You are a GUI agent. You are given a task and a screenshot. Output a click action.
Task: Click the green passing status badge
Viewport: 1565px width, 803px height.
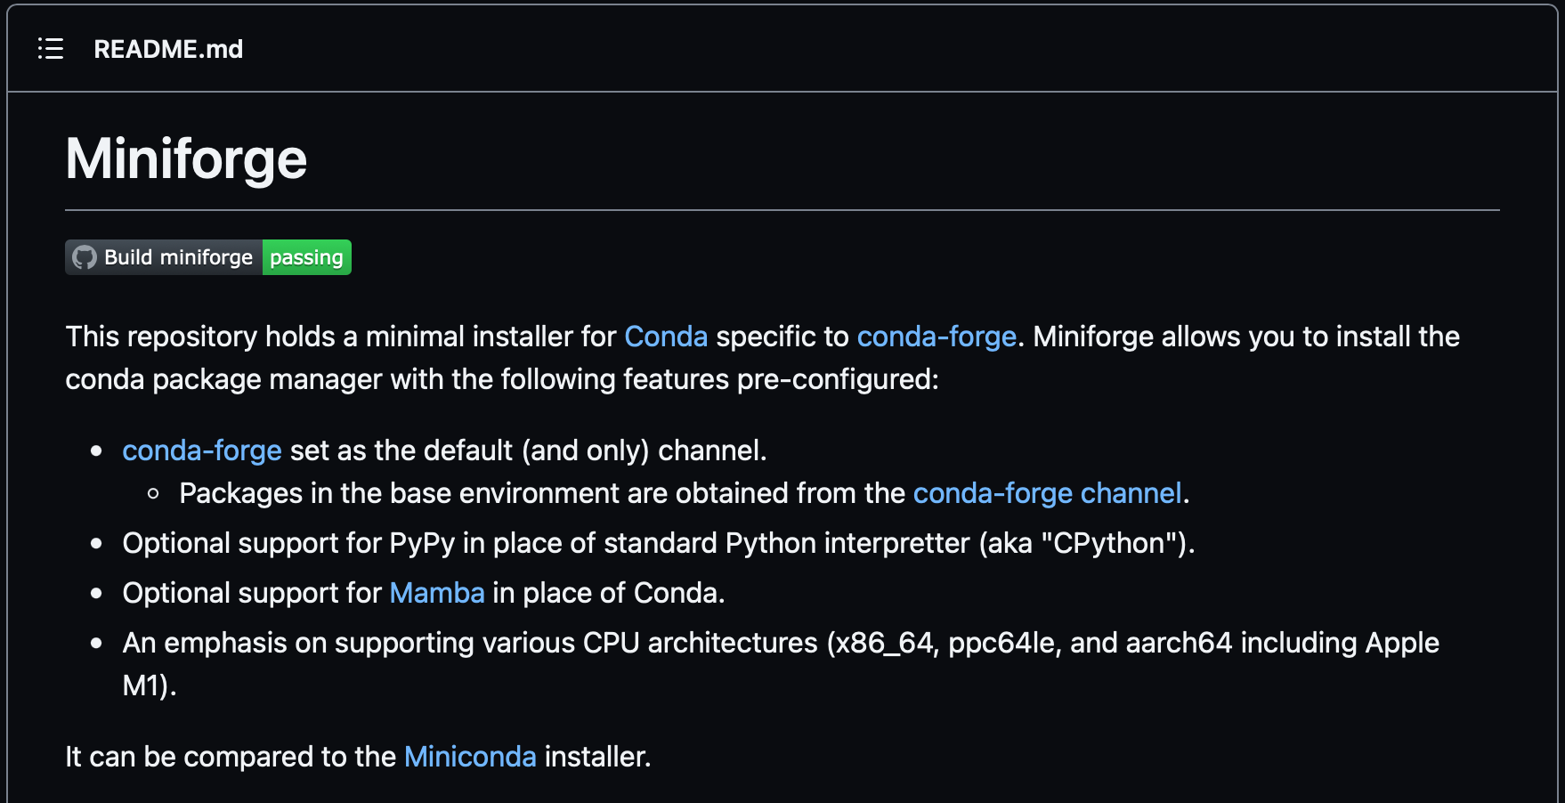(306, 257)
